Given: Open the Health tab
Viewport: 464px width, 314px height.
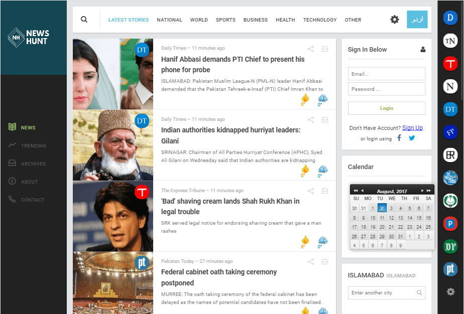Looking at the screenshot, I should [285, 20].
